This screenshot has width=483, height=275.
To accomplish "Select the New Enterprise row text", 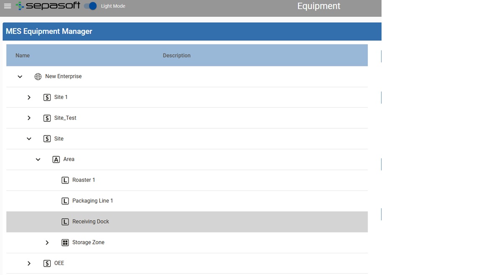I will [x=63, y=76].
